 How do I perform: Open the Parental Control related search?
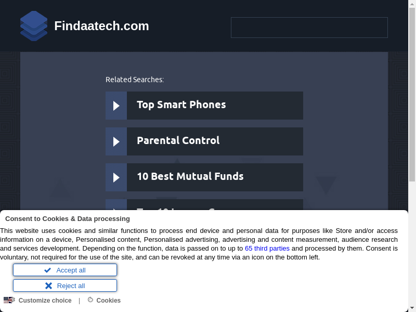coord(178,141)
